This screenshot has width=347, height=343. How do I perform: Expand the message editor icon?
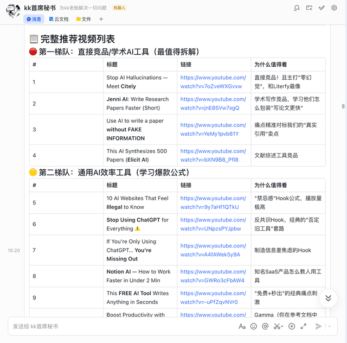tap(304, 326)
